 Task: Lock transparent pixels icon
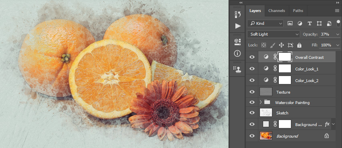pyautogui.click(x=264, y=45)
